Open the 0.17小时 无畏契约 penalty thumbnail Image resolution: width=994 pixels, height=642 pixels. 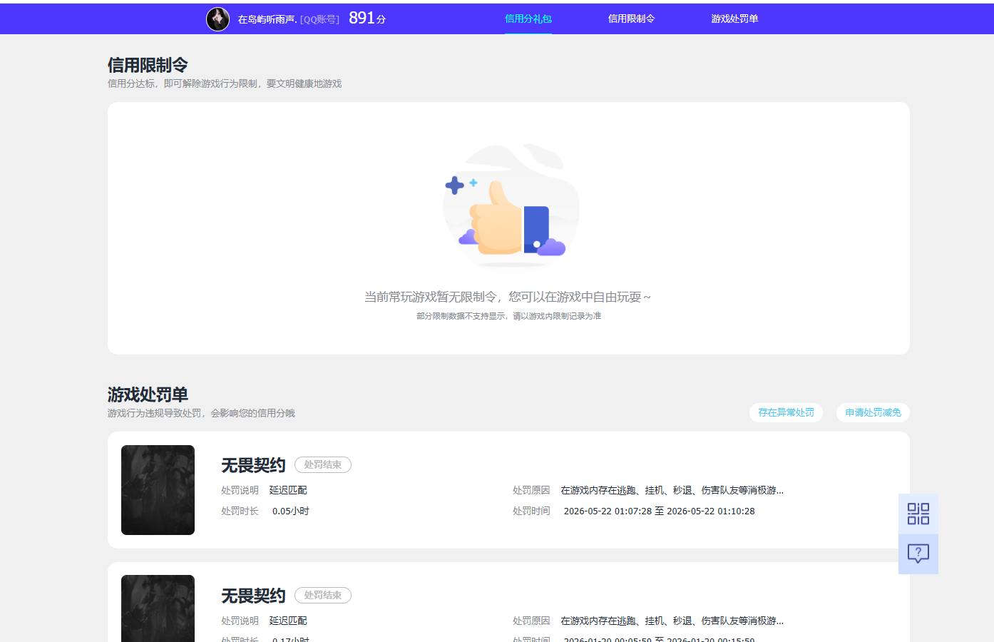(x=158, y=608)
